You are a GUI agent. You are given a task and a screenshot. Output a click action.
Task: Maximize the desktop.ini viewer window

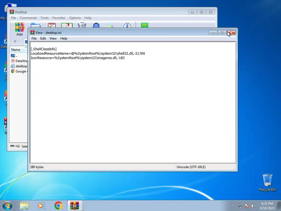tap(222, 33)
